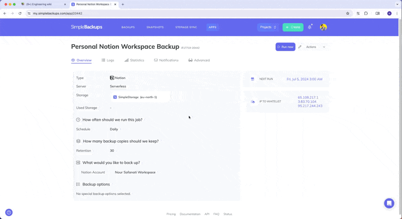Click the SimpleStorage (eu-north-1) storage card
This screenshot has width=402, height=219.
coord(140,97)
